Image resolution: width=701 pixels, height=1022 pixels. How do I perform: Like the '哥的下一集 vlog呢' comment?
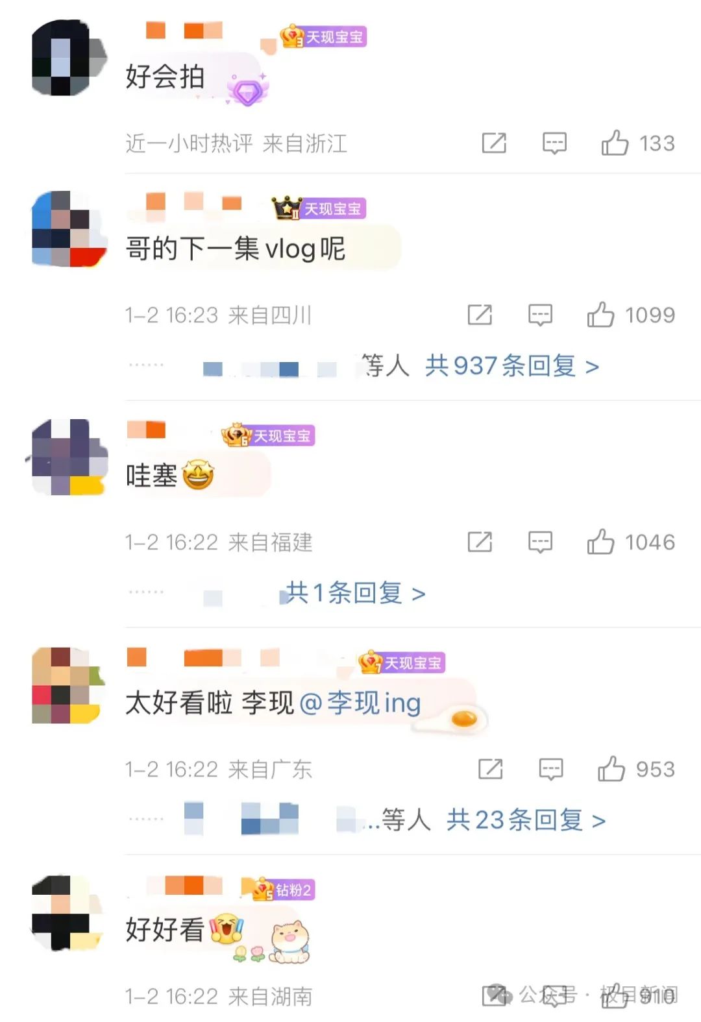coord(600,315)
